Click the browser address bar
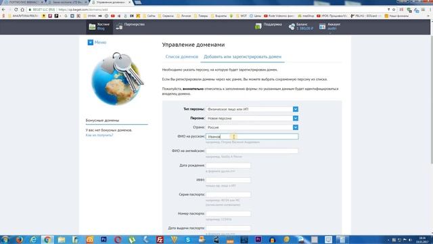Image resolution: width=433 pixels, height=244 pixels. click(207, 9)
